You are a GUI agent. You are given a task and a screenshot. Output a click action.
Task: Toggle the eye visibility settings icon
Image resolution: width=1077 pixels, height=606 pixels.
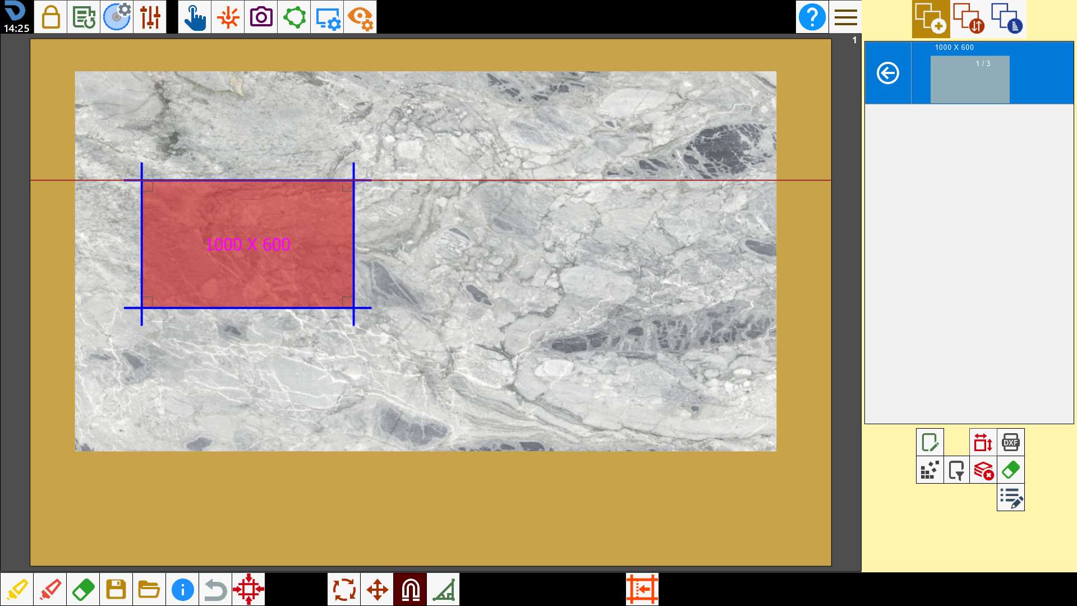pyautogui.click(x=360, y=17)
